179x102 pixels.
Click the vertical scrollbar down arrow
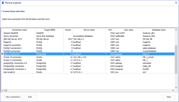coord(176,88)
